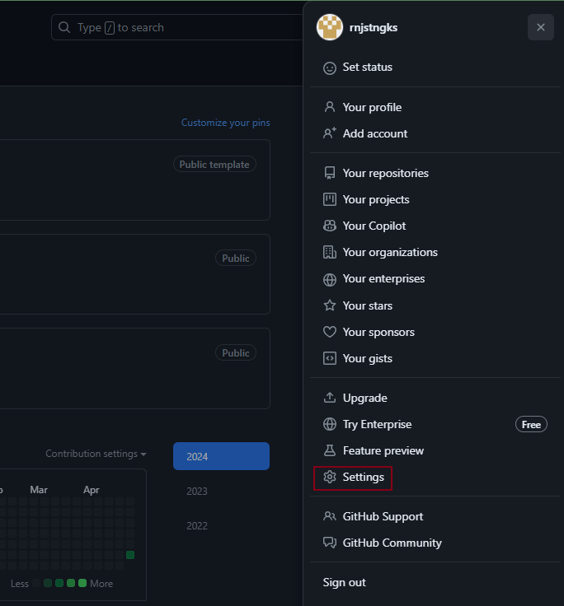The height and width of the screenshot is (606, 564).
Task: View Your organizations
Action: (x=435, y=253)
